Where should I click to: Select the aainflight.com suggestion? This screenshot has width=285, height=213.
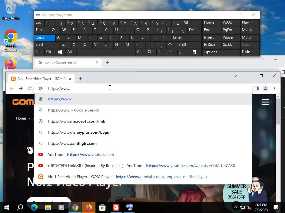coord(143,143)
